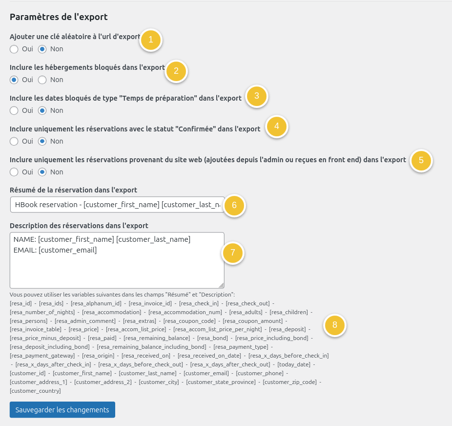The width and height of the screenshot is (452, 426).
Task: Click badge 6 on the Résumé input field
Action: (x=234, y=206)
